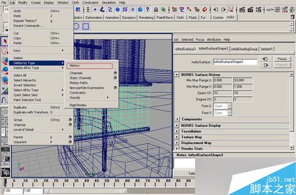Click the load-attributes arrow icon beside nurbsSurface field
This screenshot has height=195, width=296.
264,59
